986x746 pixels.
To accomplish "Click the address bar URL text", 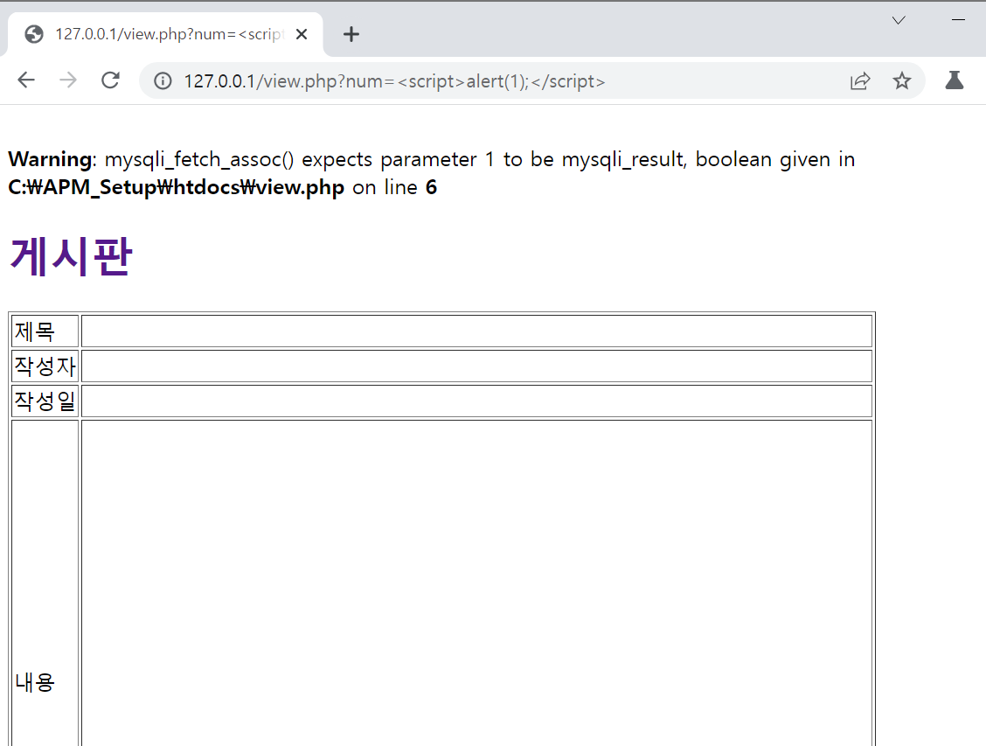I will tap(394, 81).
